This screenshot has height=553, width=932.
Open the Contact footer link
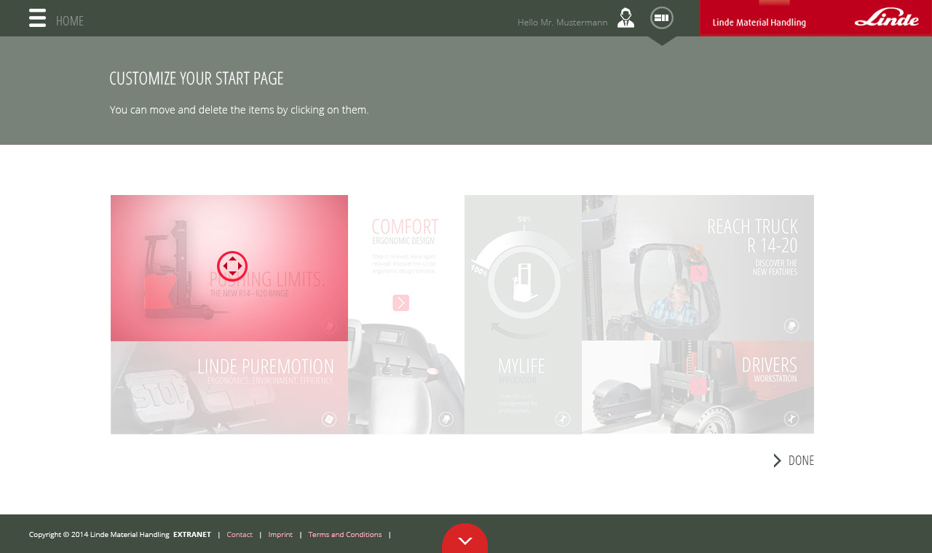[x=240, y=534]
